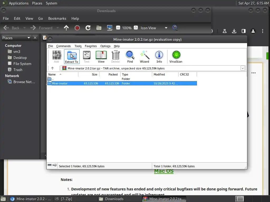270x202 pixels.
Task: Reload the Downloads folder view
Action: (x=88, y=28)
